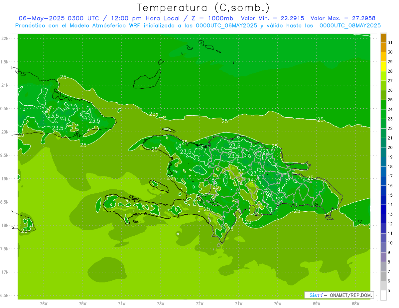Click the "10" label on the color scale
This screenshot has height=308, width=399.
[390, 243]
